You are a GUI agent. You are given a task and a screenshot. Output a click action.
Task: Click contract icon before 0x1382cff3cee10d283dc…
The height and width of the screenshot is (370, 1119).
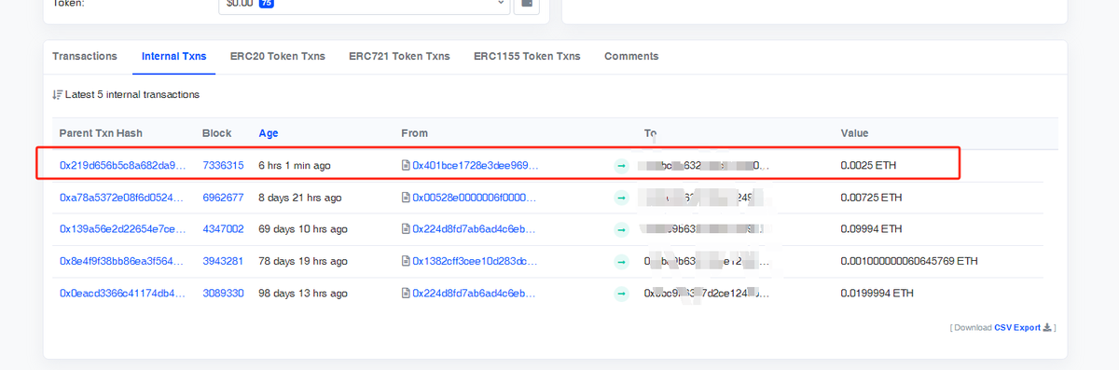pyautogui.click(x=406, y=261)
